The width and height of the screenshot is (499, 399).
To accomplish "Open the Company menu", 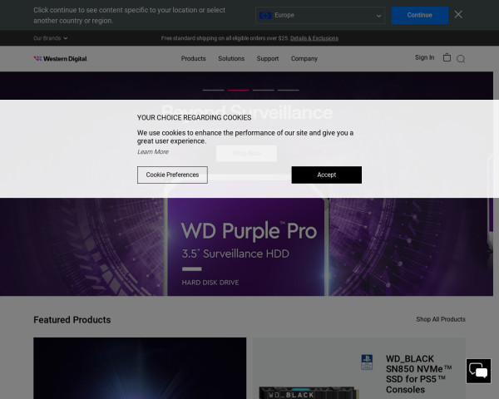I will (x=304, y=58).
